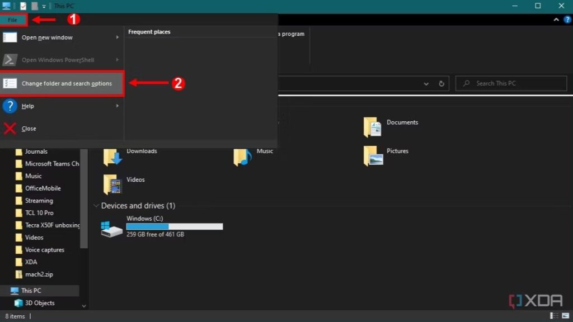Open the Downloads folder icon
Viewport: 573px width, 322px height.
click(x=112, y=157)
